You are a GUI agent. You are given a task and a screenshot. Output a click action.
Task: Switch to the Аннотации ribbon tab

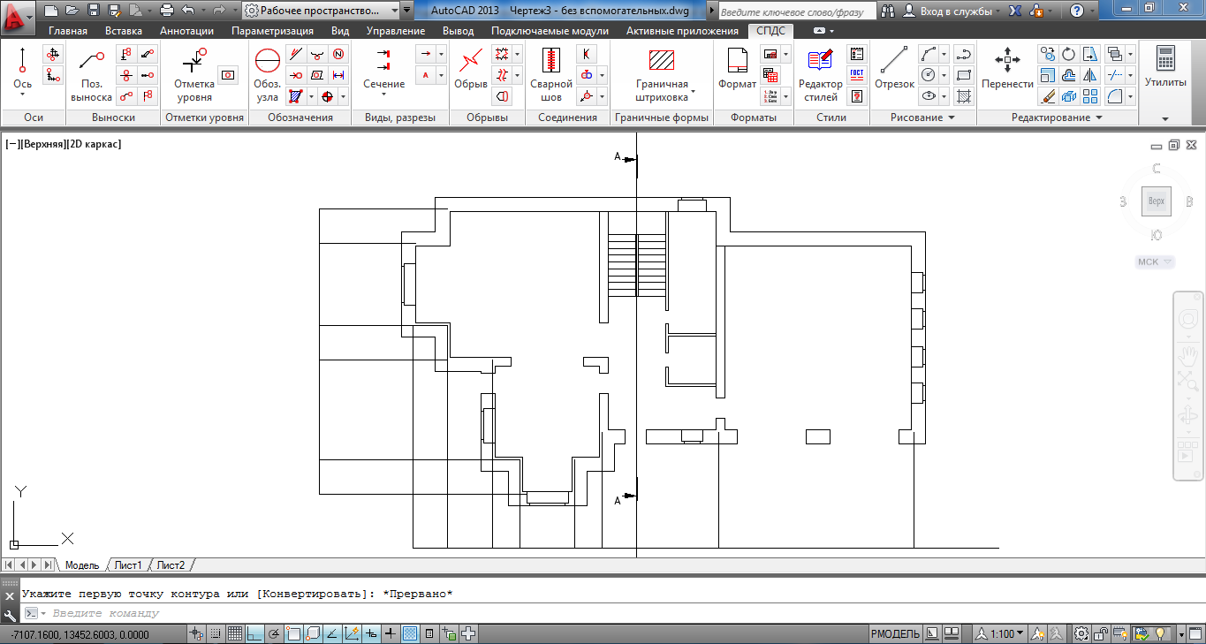tap(186, 31)
